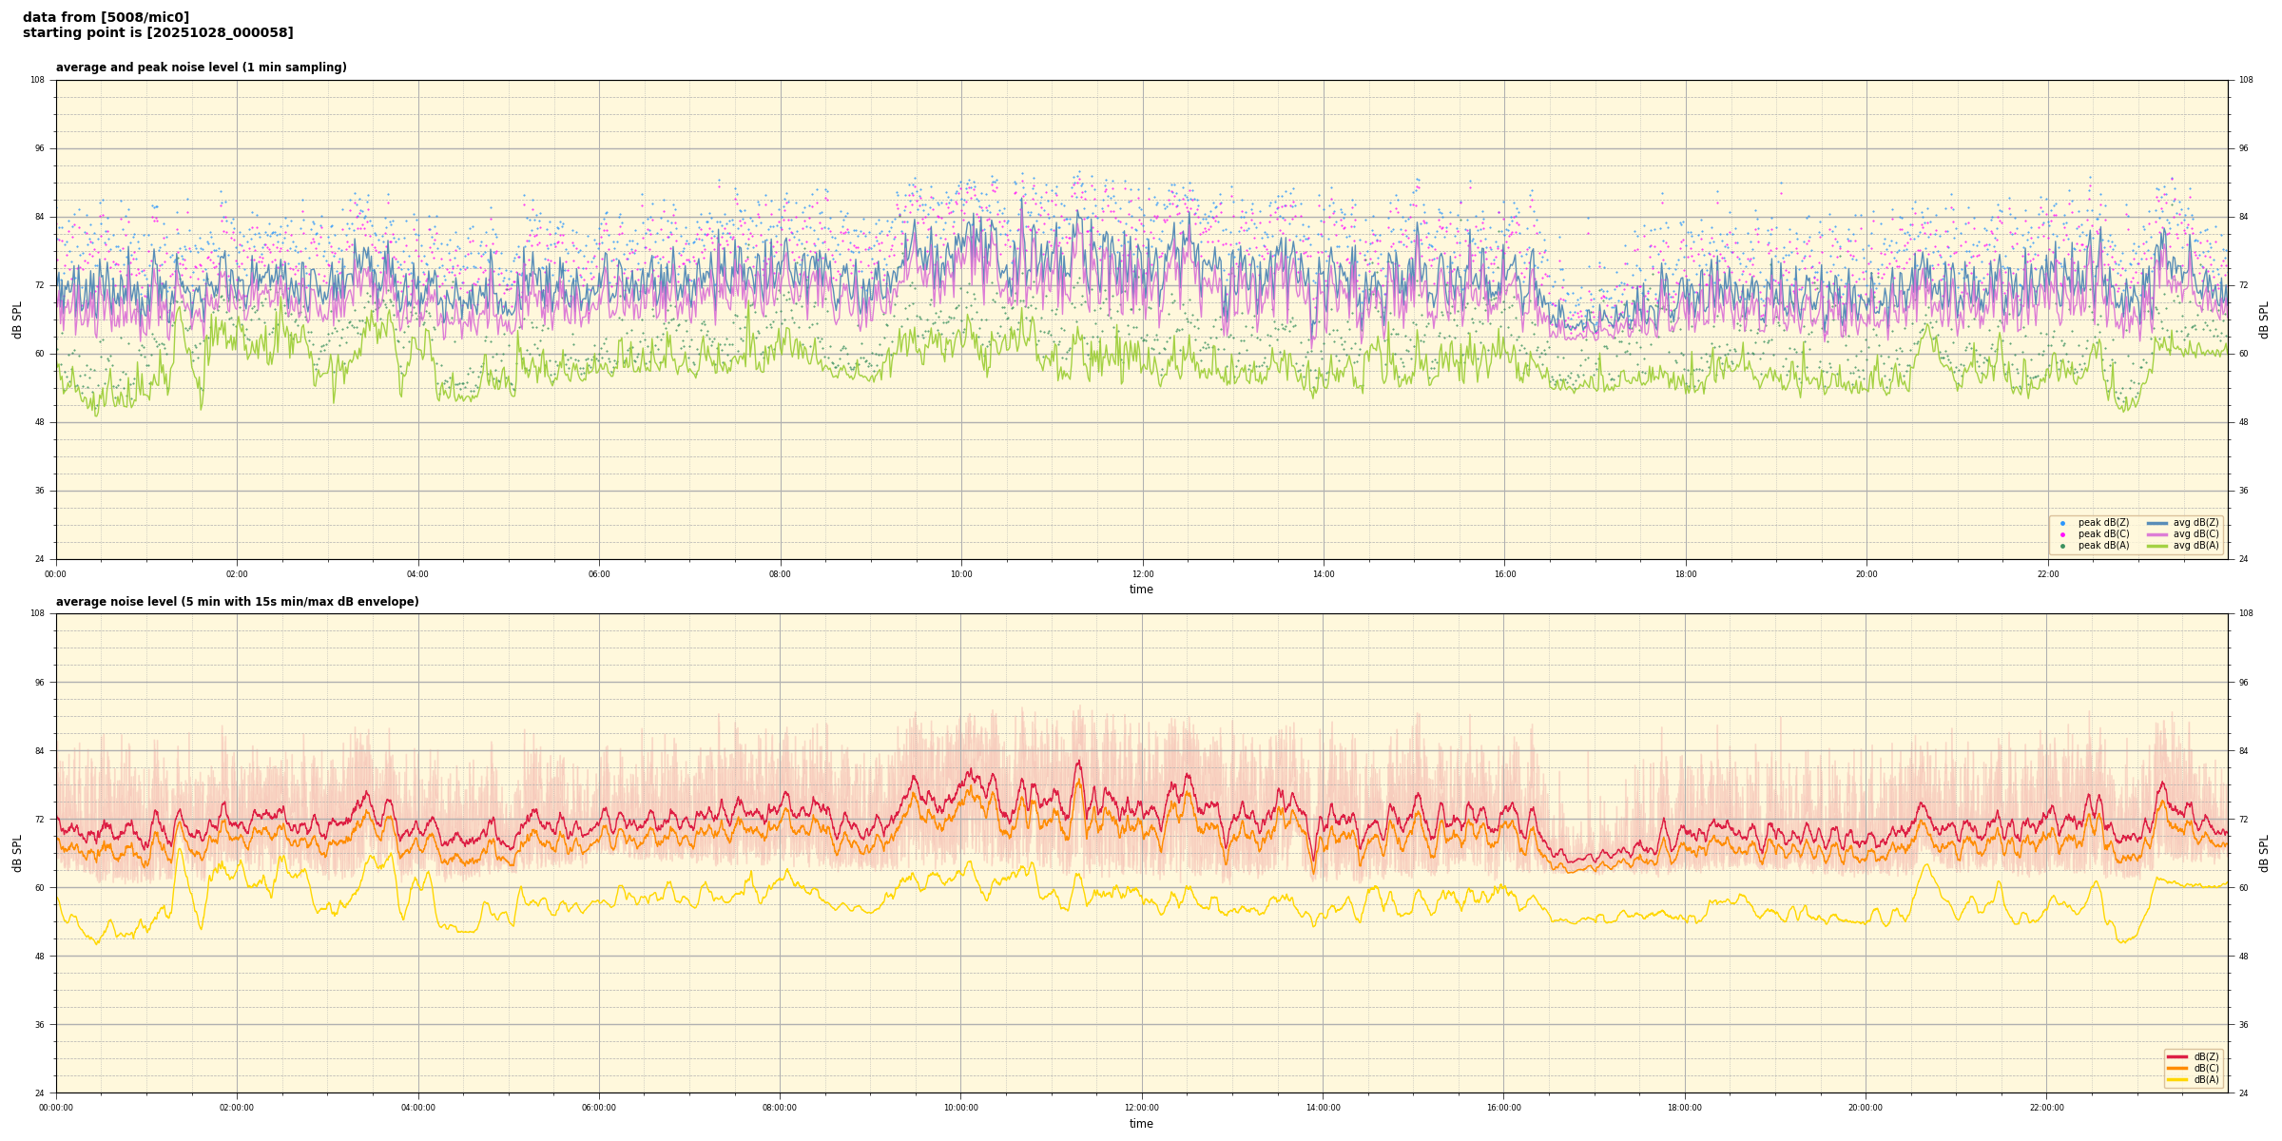The height and width of the screenshot is (1141, 2282).
Task: Click the 12:00 tick label on upper chart
Action: (1142, 574)
